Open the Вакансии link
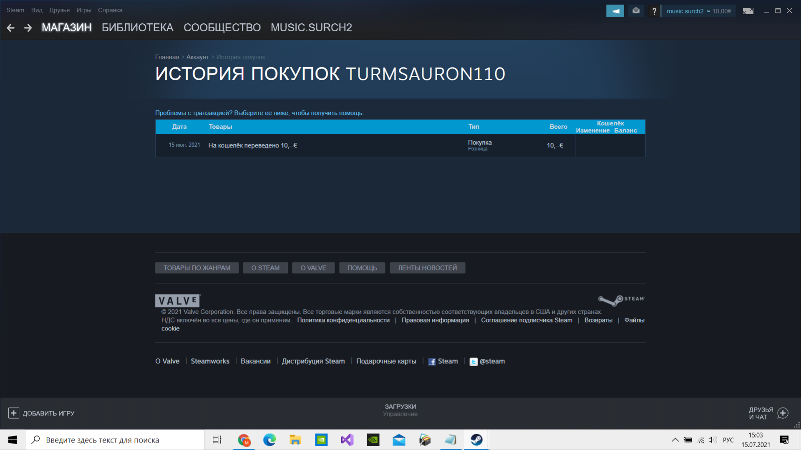Image resolution: width=801 pixels, height=450 pixels. (255, 361)
